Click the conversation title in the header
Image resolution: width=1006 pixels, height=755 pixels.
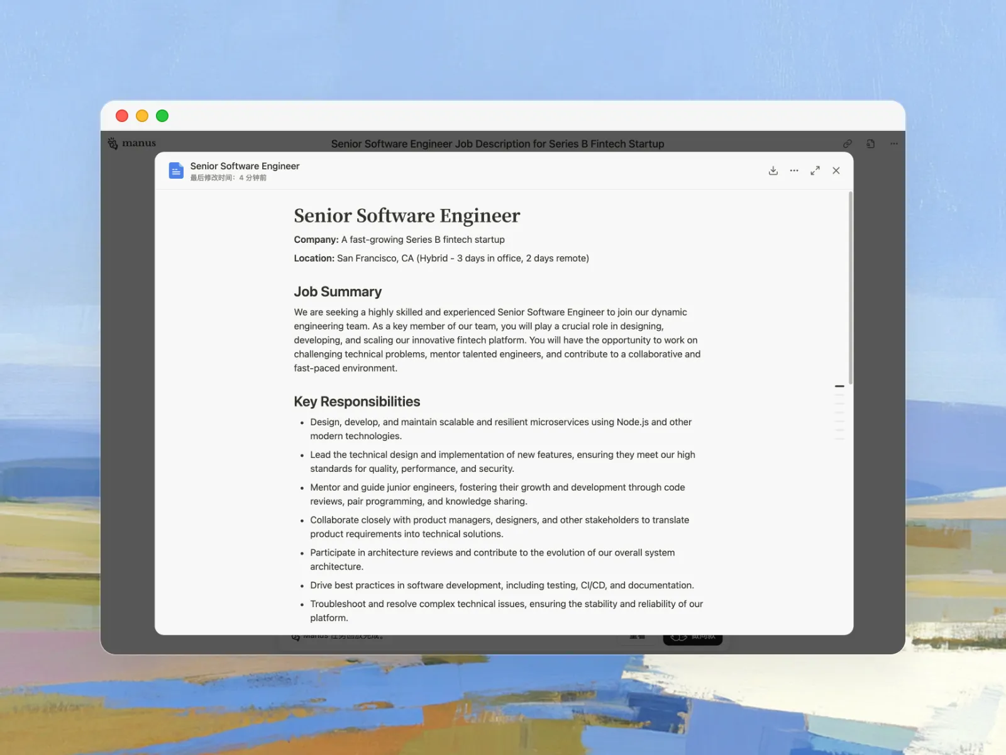click(x=497, y=143)
